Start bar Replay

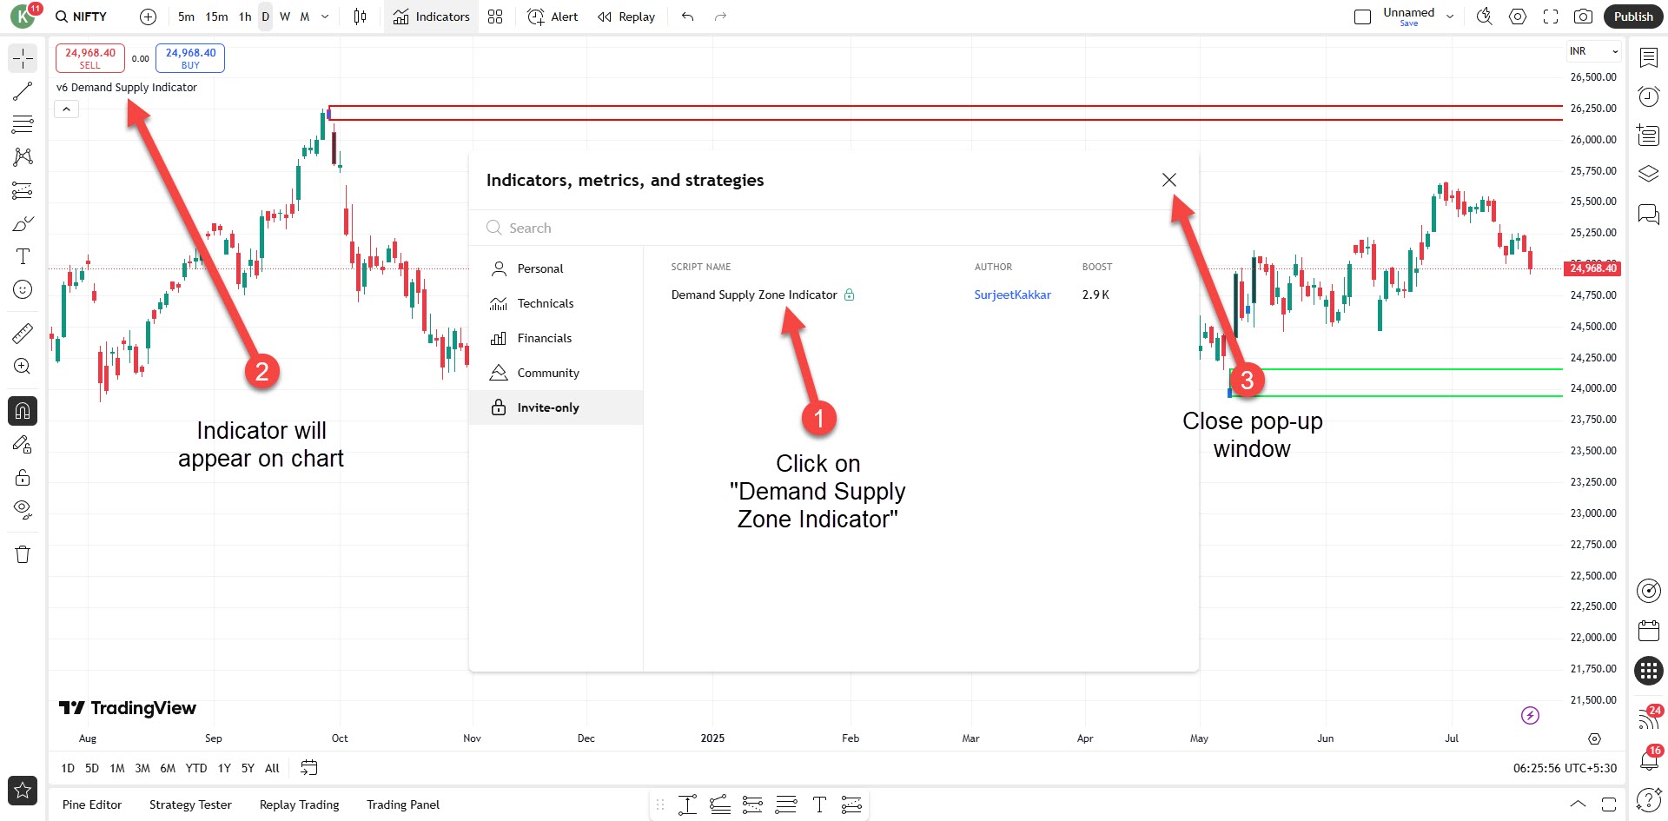pos(626,17)
